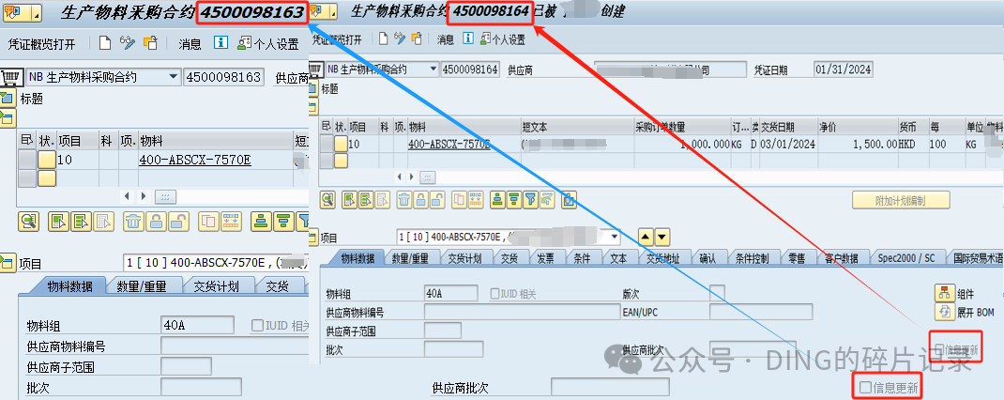The height and width of the screenshot is (400, 1004).
Task: Click sort ascending icon in 4500098163 window
Action: tap(261, 222)
